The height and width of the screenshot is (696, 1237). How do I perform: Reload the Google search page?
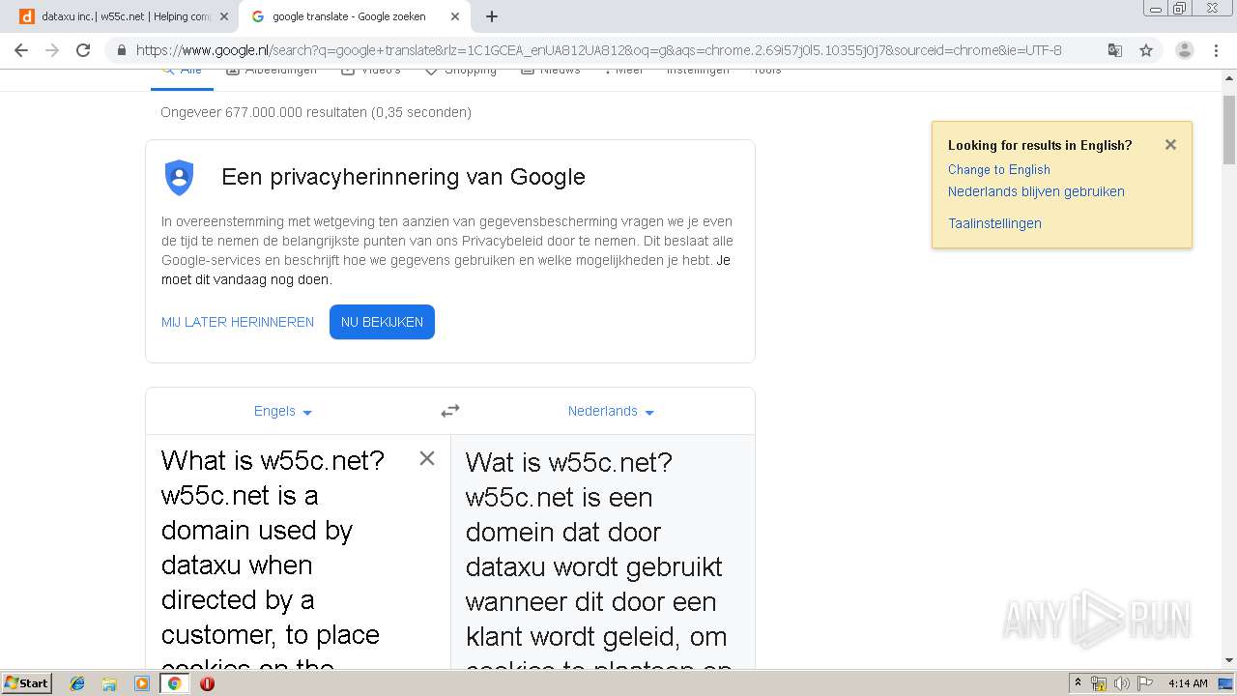click(83, 50)
